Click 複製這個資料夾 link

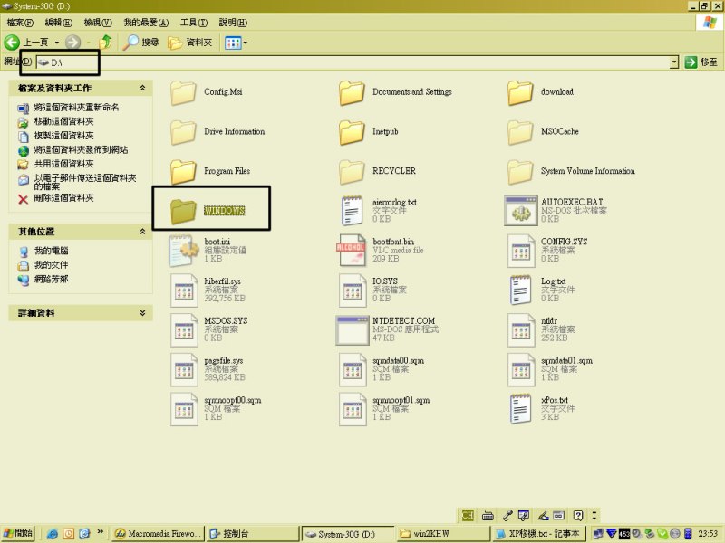[x=63, y=136]
